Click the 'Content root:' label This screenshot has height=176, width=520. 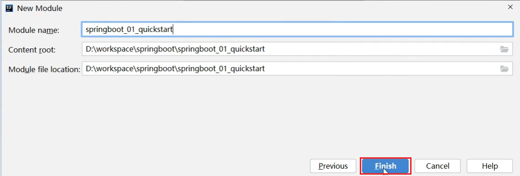tap(32, 50)
